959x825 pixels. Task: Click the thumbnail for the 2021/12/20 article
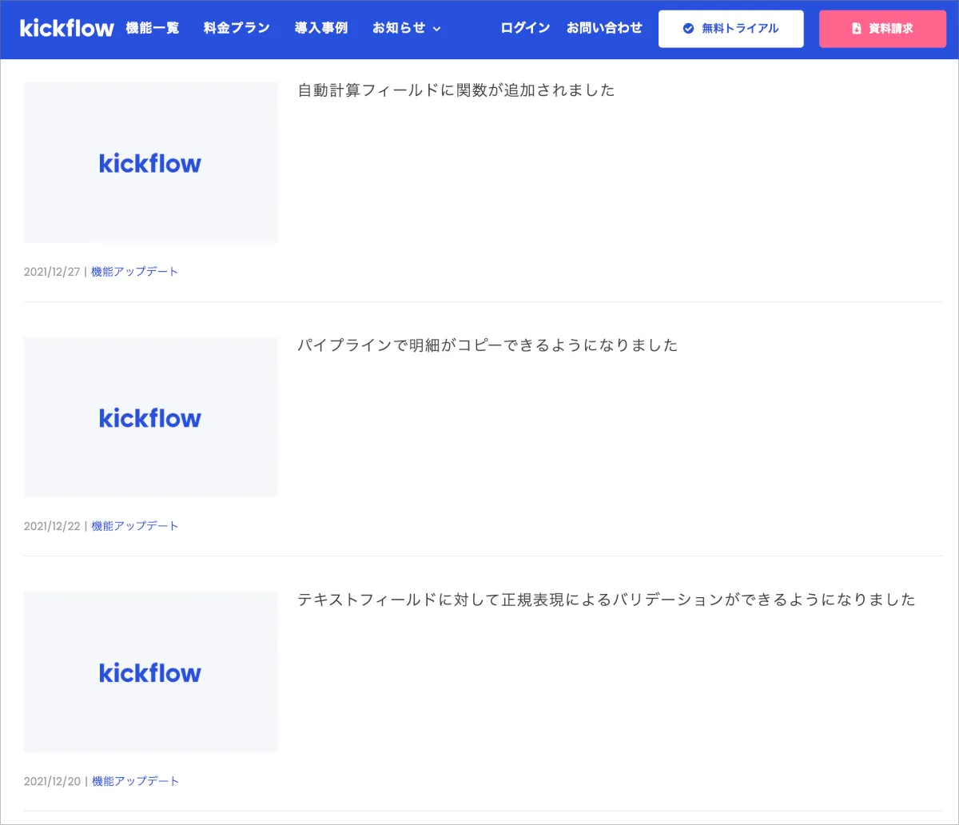pyautogui.click(x=151, y=672)
